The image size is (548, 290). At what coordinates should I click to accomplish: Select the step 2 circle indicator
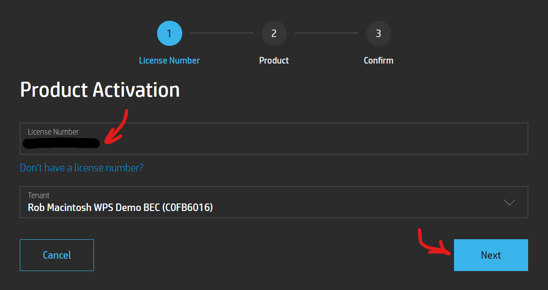pyautogui.click(x=274, y=34)
